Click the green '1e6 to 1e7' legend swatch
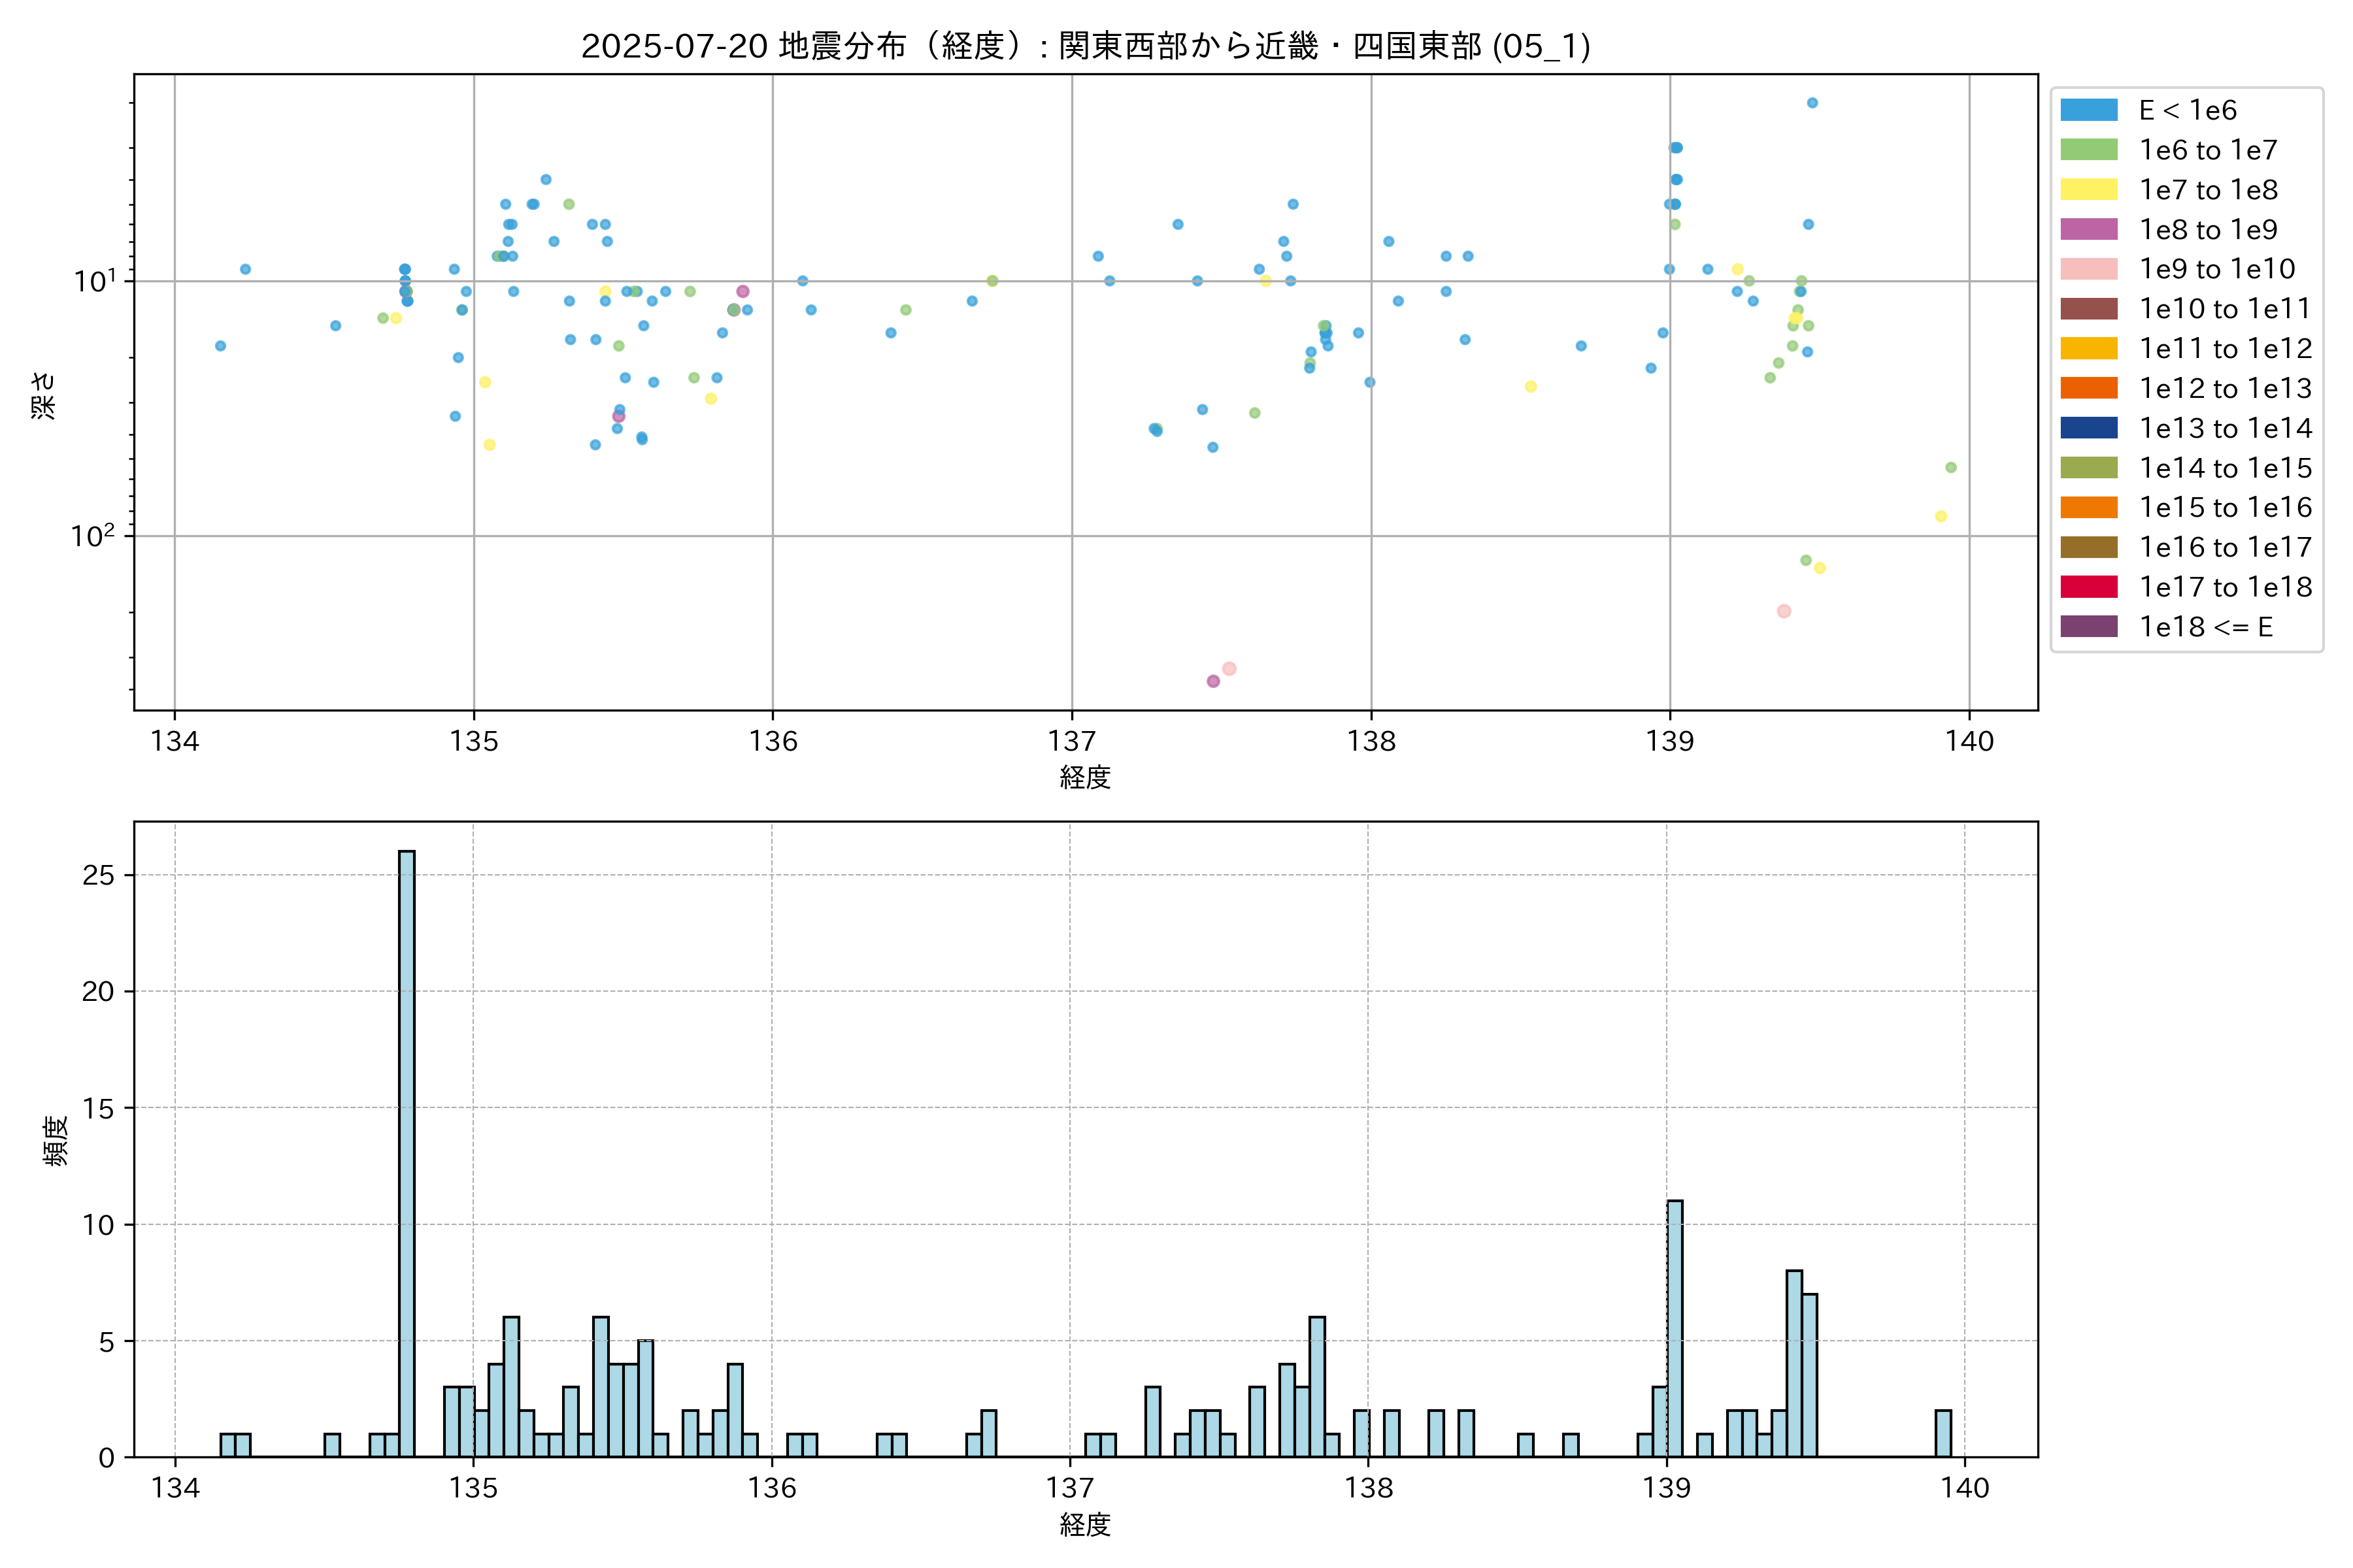Viewport: 2353px width, 1568px height. pos(2089,150)
